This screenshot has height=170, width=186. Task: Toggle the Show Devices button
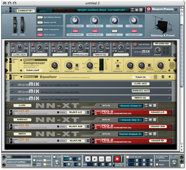click(x=40, y=35)
